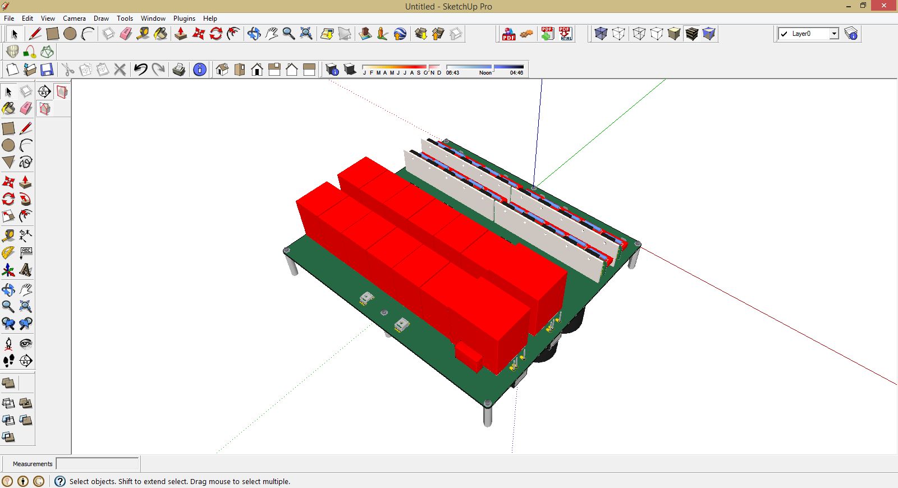Activate the Look Around eye tool
898x488 pixels.
(x=26, y=343)
